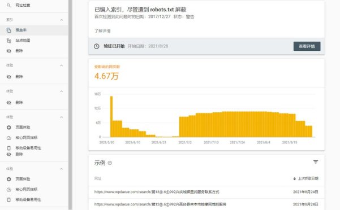Open the URL row ending 按摩同城找服务
The height and width of the screenshot is (210, 340).
[x=206, y=204]
